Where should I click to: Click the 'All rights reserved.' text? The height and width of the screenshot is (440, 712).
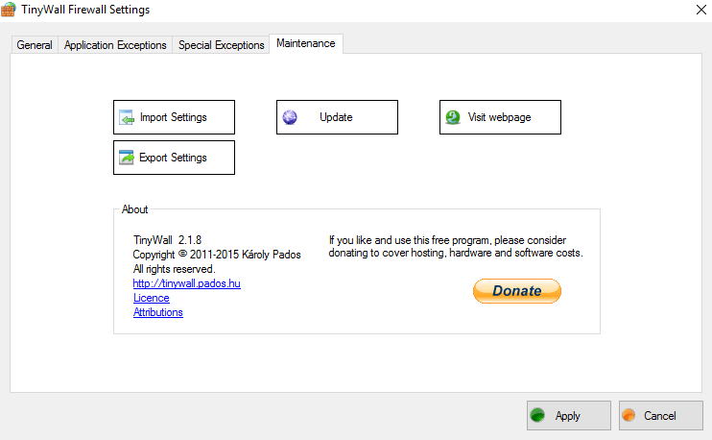174,269
